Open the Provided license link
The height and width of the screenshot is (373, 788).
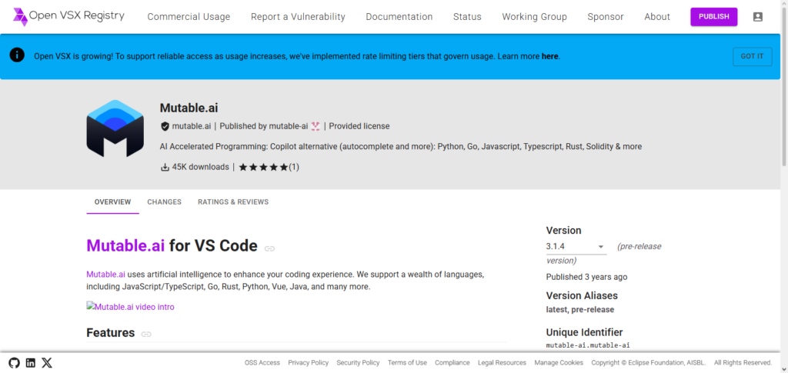[x=359, y=126]
